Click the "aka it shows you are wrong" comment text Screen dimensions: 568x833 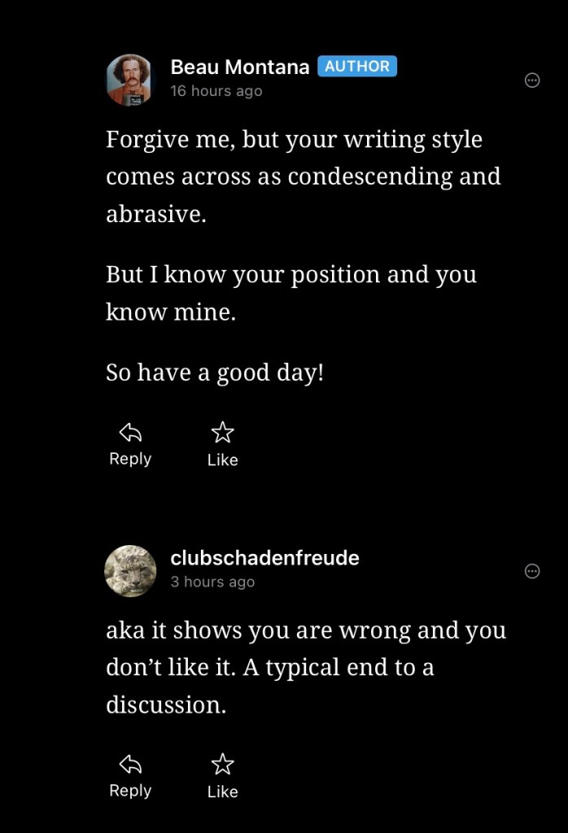pyautogui.click(x=305, y=667)
